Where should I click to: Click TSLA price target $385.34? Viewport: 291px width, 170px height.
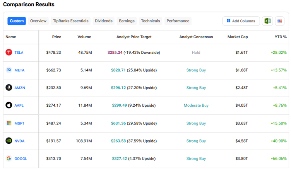115,53
